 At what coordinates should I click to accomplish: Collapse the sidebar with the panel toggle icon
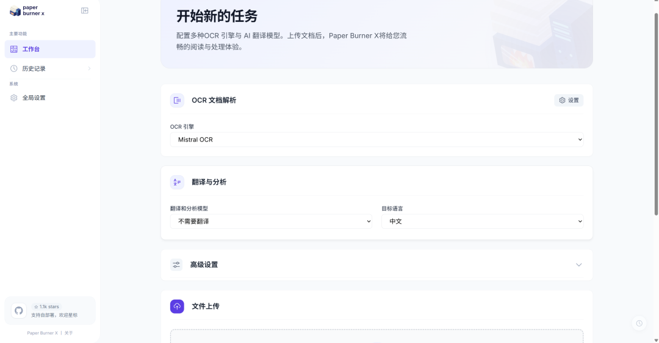[84, 10]
